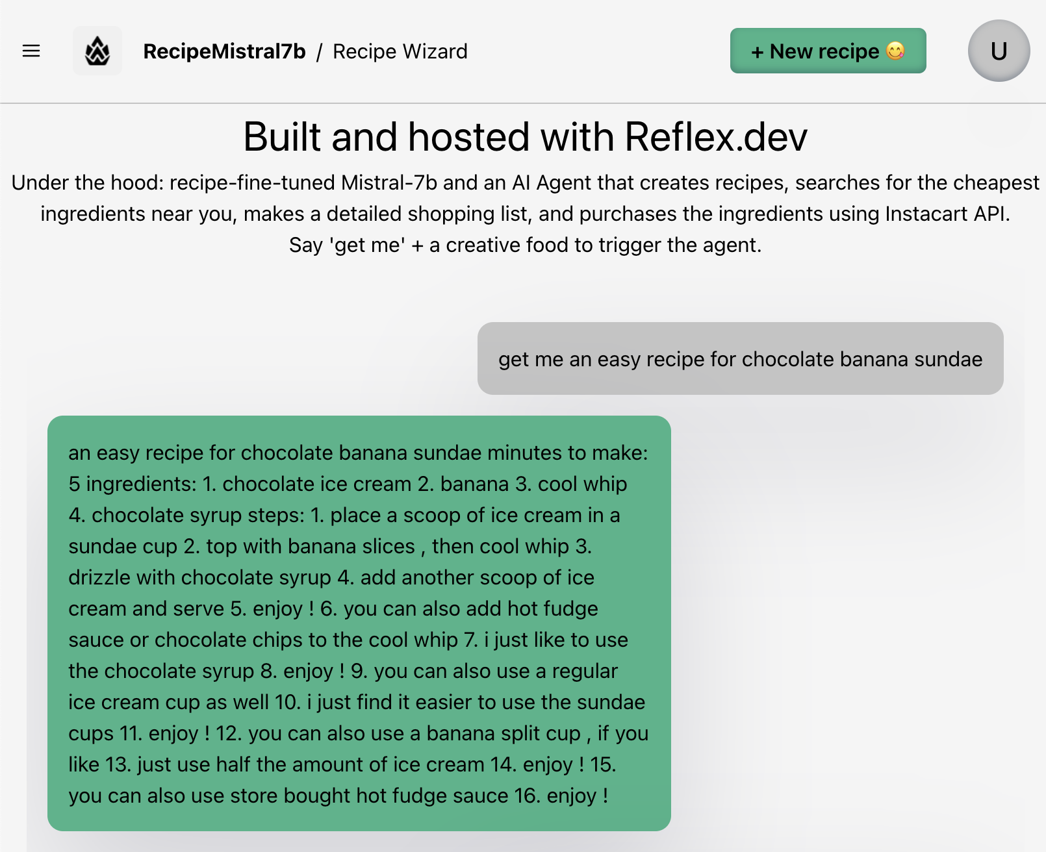The height and width of the screenshot is (852, 1046).
Task: Click the Mistral-7b text in description
Action: 389,182
